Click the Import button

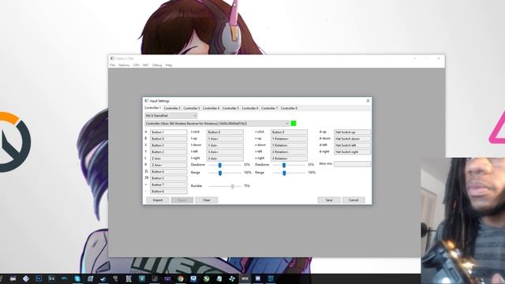coord(158,200)
